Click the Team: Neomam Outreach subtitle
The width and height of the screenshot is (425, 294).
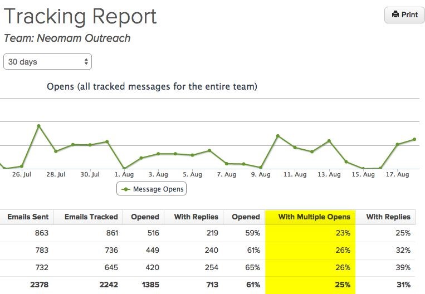point(67,38)
